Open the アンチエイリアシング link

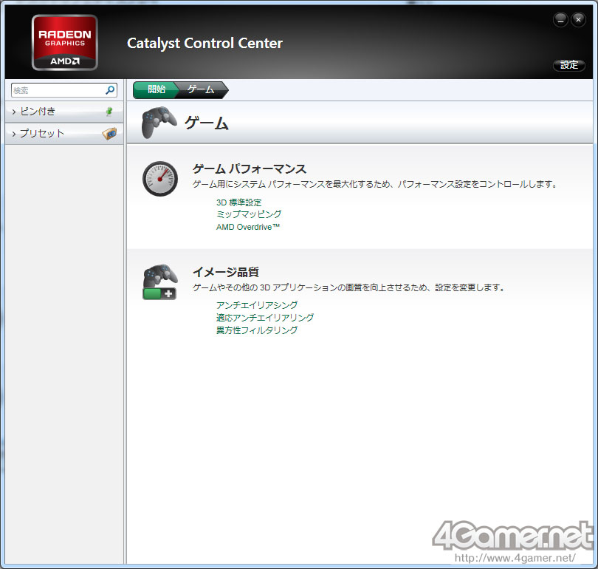(x=257, y=305)
